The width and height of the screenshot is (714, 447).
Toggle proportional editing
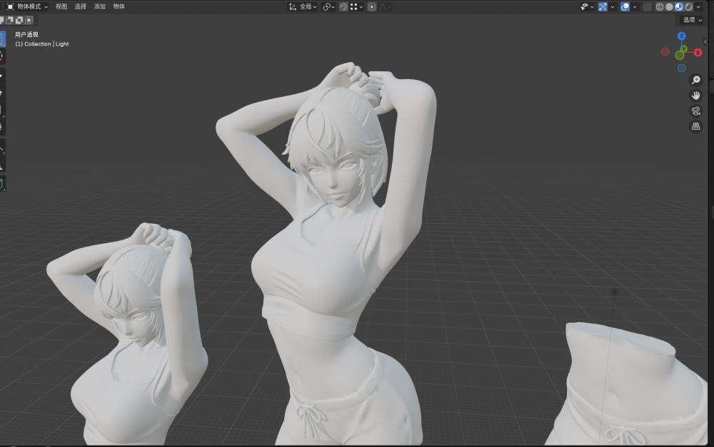tap(371, 7)
